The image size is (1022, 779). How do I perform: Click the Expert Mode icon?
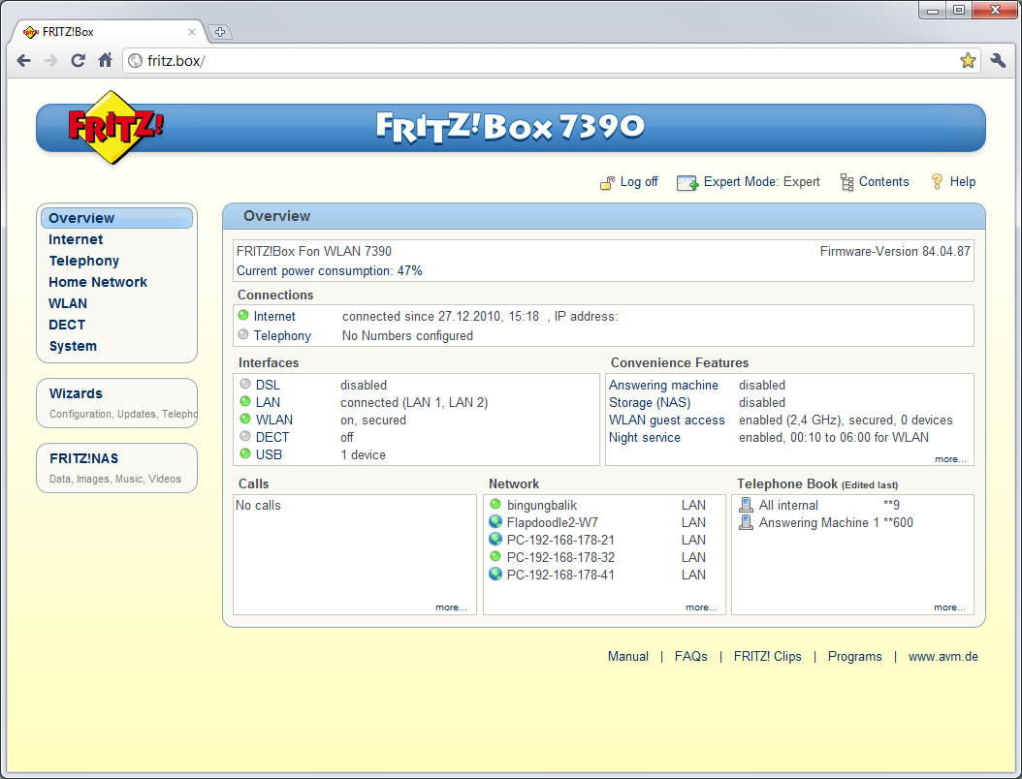point(687,182)
